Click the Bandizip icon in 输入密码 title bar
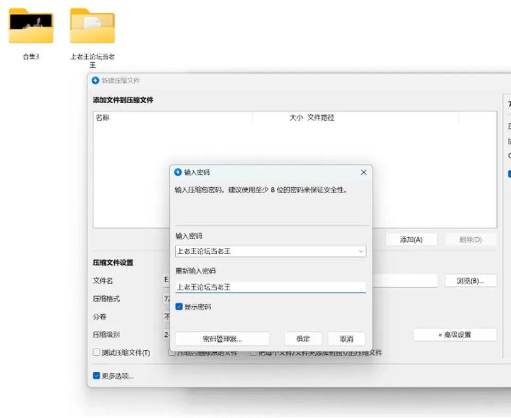The image size is (511, 418). (x=178, y=172)
